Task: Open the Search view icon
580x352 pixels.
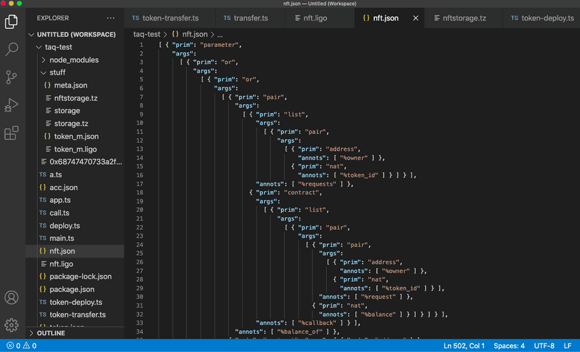Action: pyautogui.click(x=12, y=50)
